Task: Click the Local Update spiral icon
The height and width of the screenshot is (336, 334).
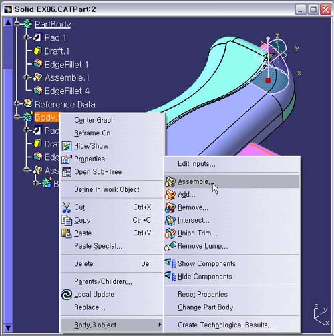Action: 67,295
